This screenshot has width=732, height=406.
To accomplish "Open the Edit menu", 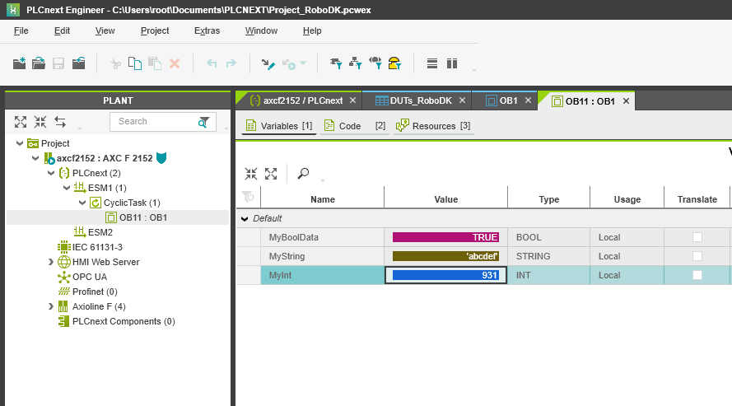I will [x=62, y=30].
